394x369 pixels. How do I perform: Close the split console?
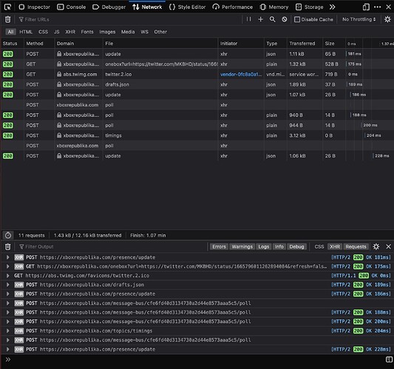pyautogui.click(x=388, y=246)
